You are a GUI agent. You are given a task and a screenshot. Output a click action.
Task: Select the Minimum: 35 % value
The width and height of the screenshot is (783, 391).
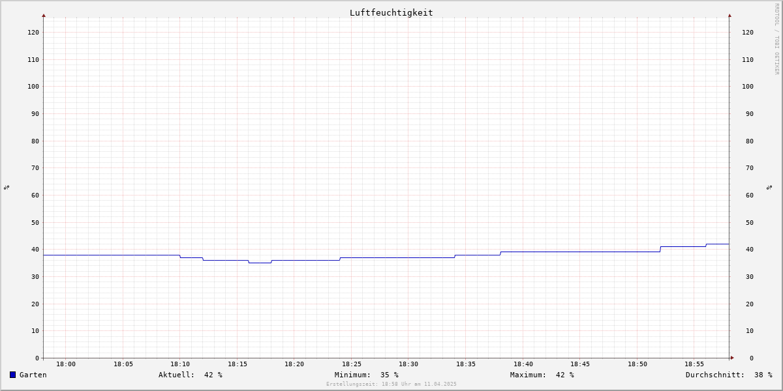367,375
